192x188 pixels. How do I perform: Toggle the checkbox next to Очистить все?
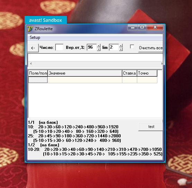(x=132, y=47)
